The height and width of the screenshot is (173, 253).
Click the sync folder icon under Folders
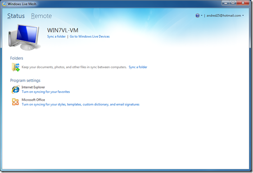tap(15, 67)
